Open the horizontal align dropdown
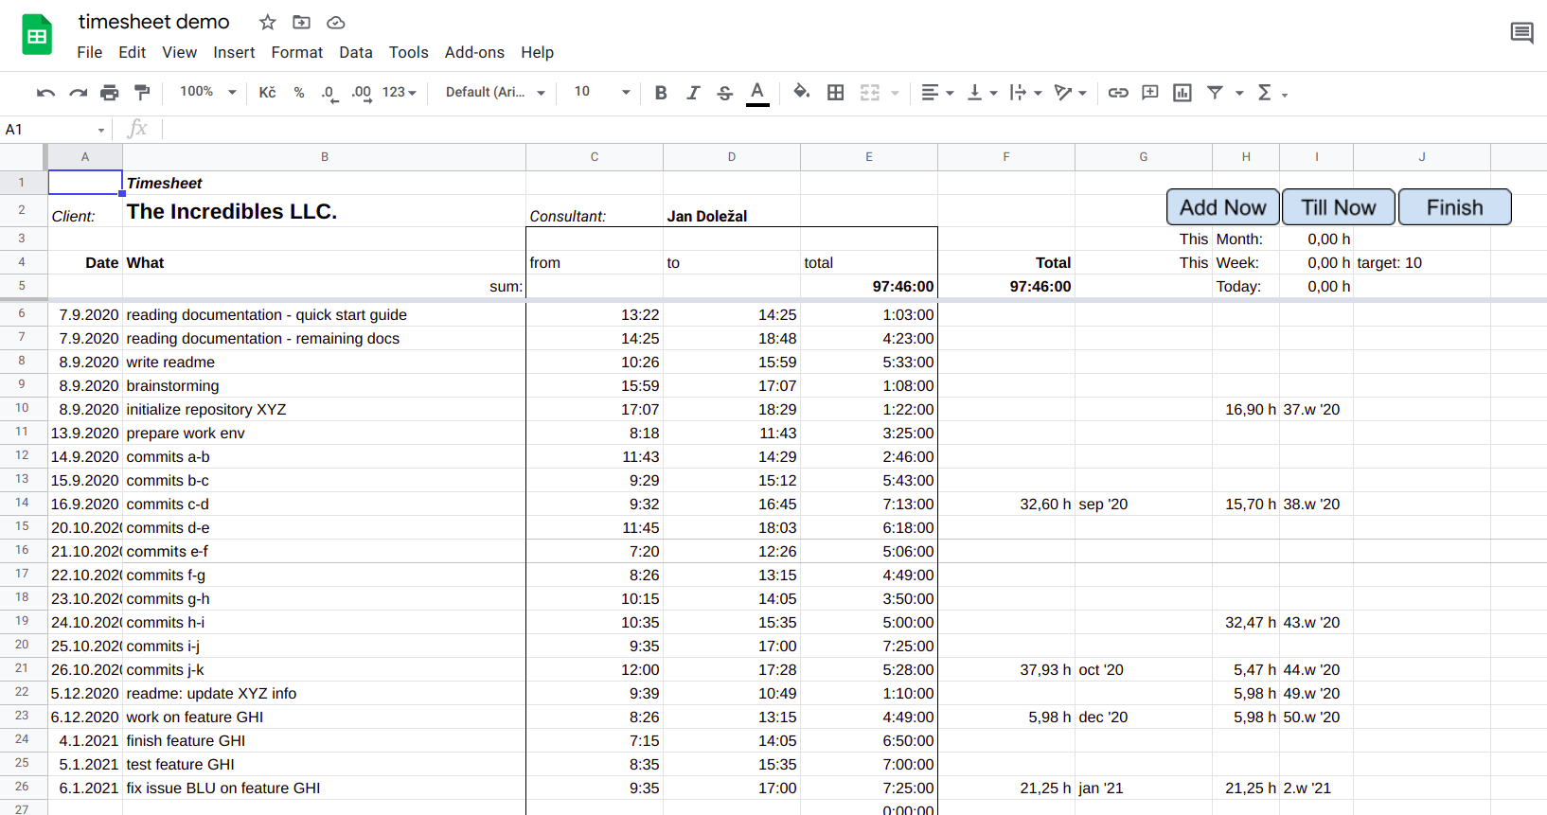 click(x=937, y=93)
